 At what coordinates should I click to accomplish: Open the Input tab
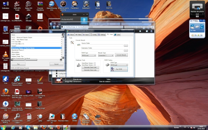(x=86, y=35)
